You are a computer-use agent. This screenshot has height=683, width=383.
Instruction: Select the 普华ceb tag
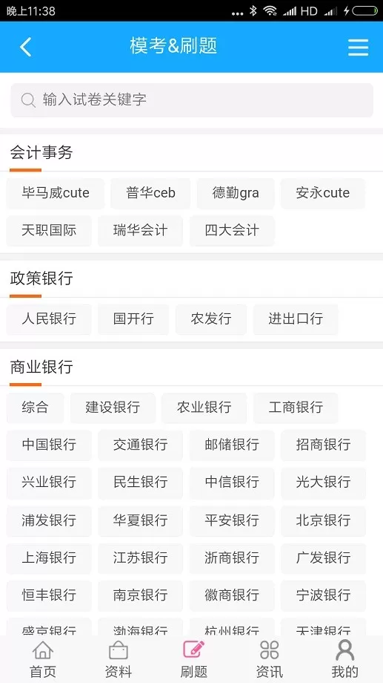(x=150, y=193)
